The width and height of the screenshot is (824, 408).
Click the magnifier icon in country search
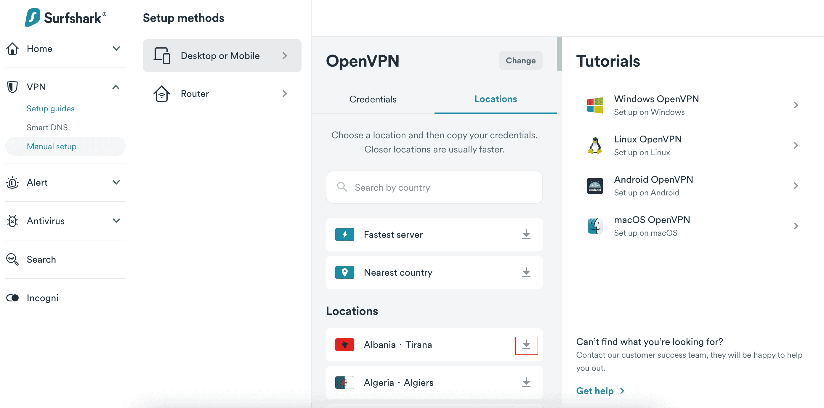(342, 187)
